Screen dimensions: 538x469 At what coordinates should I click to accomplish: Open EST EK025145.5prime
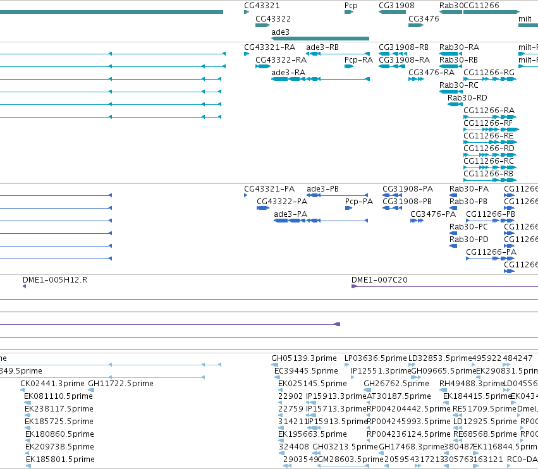pos(280,390)
